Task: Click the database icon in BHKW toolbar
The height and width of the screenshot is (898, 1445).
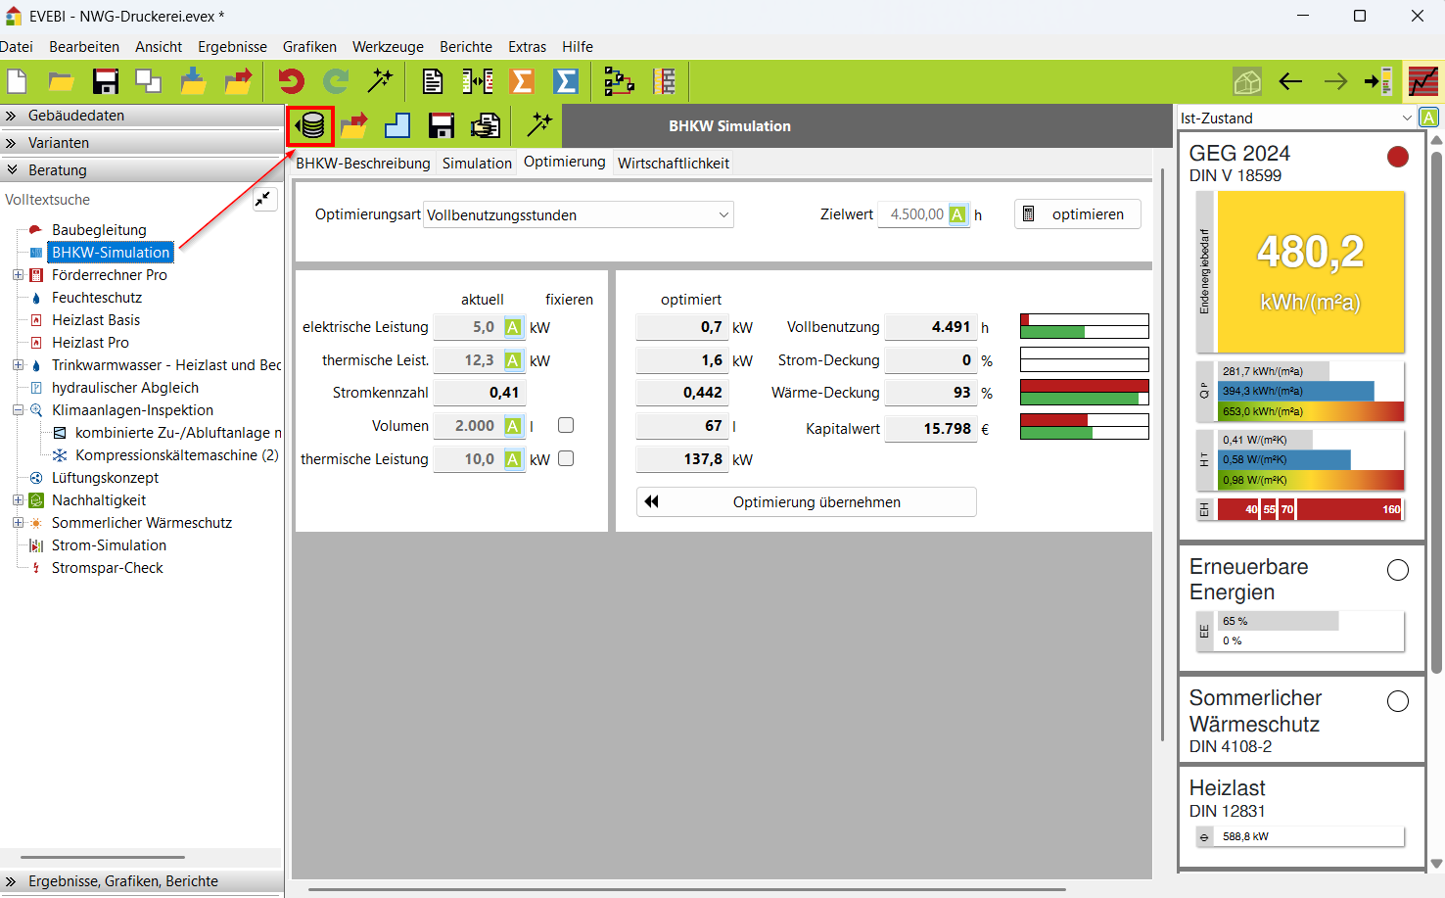Action: [311, 126]
